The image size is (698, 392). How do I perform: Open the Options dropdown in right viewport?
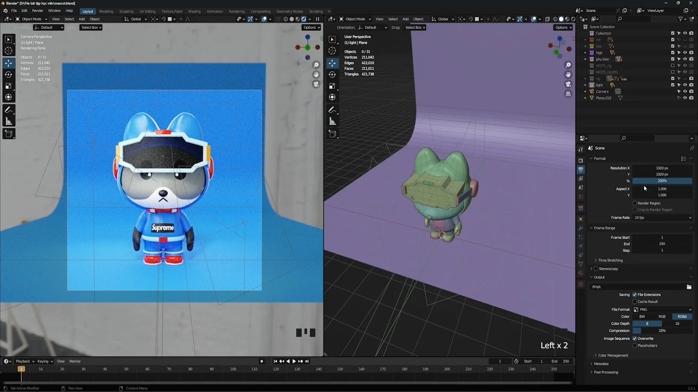coord(563,27)
